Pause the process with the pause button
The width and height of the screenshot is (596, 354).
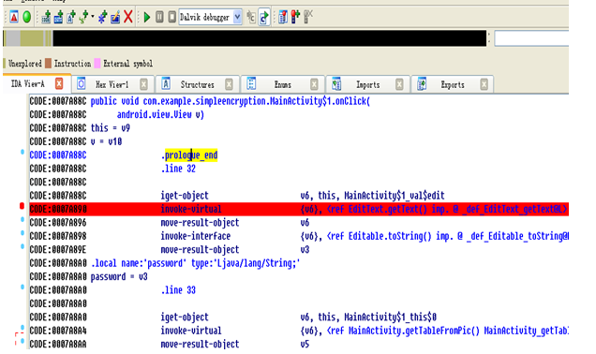[x=159, y=17]
